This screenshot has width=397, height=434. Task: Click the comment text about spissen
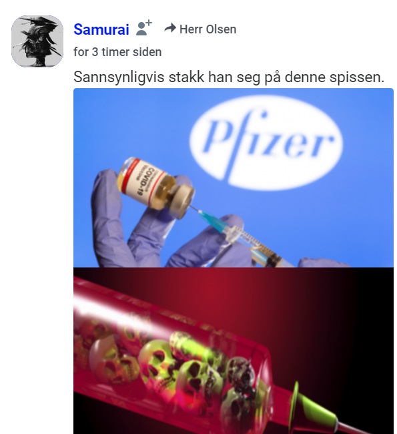(x=229, y=77)
